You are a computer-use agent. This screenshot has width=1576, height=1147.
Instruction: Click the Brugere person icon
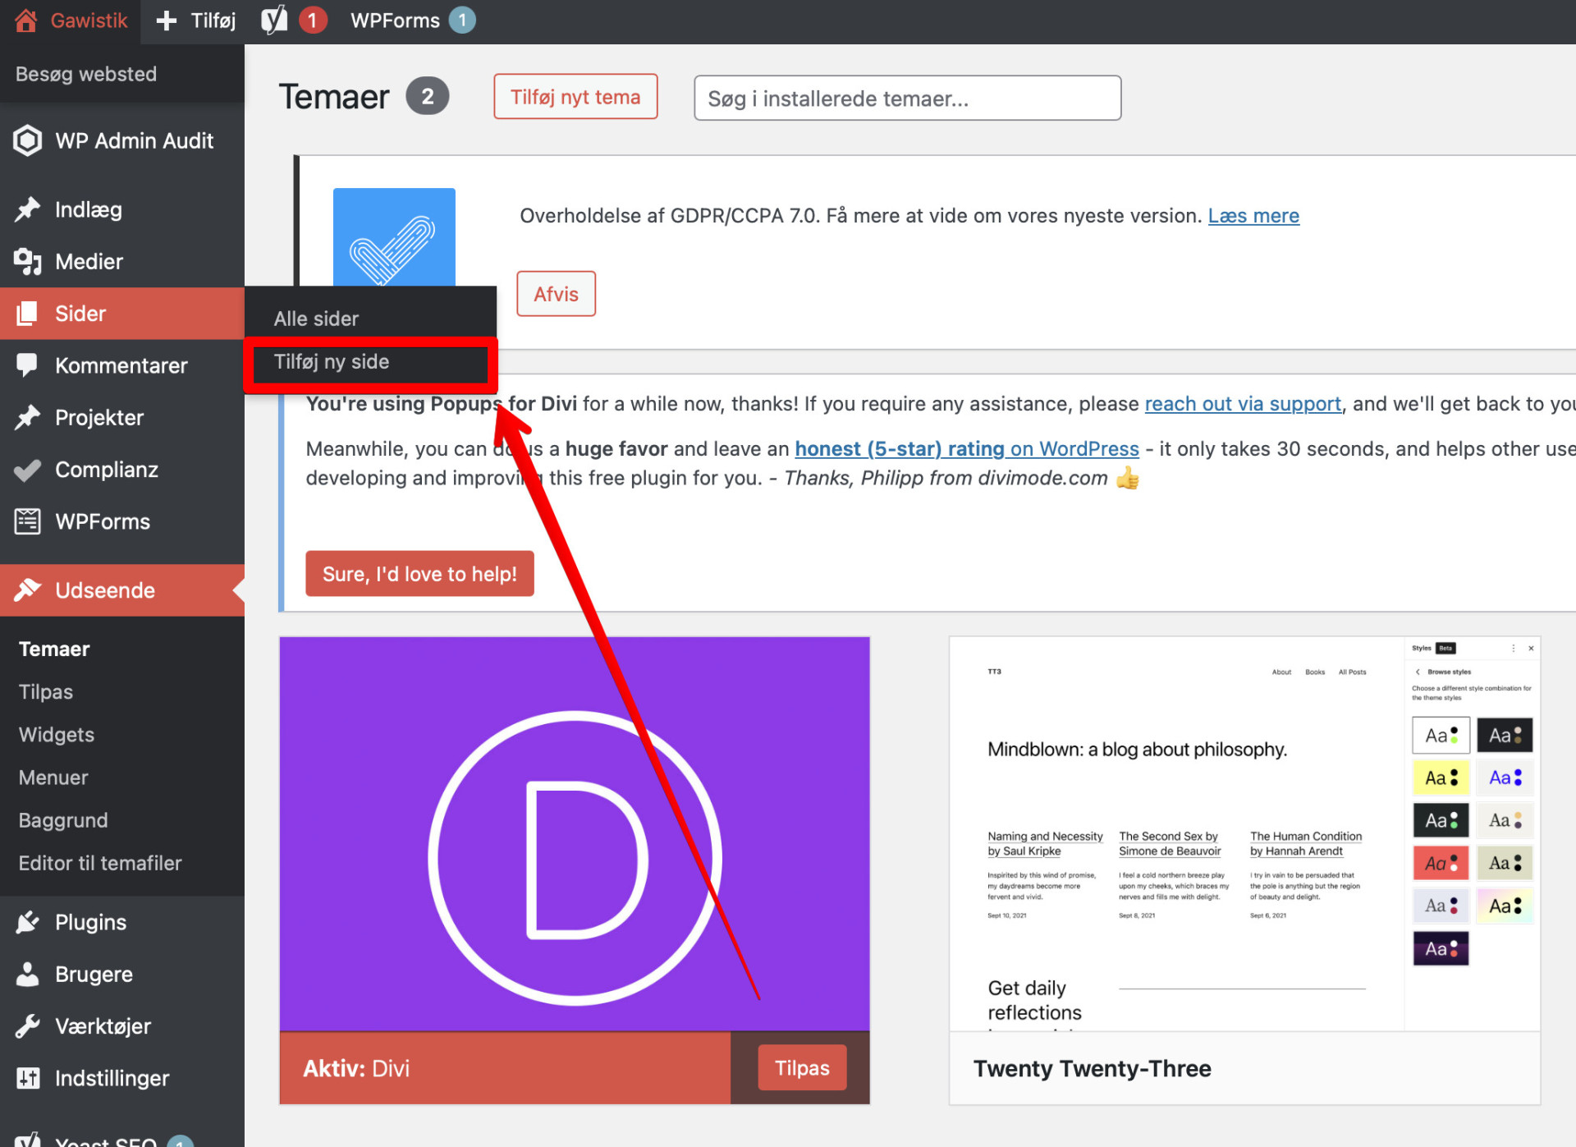click(27, 975)
